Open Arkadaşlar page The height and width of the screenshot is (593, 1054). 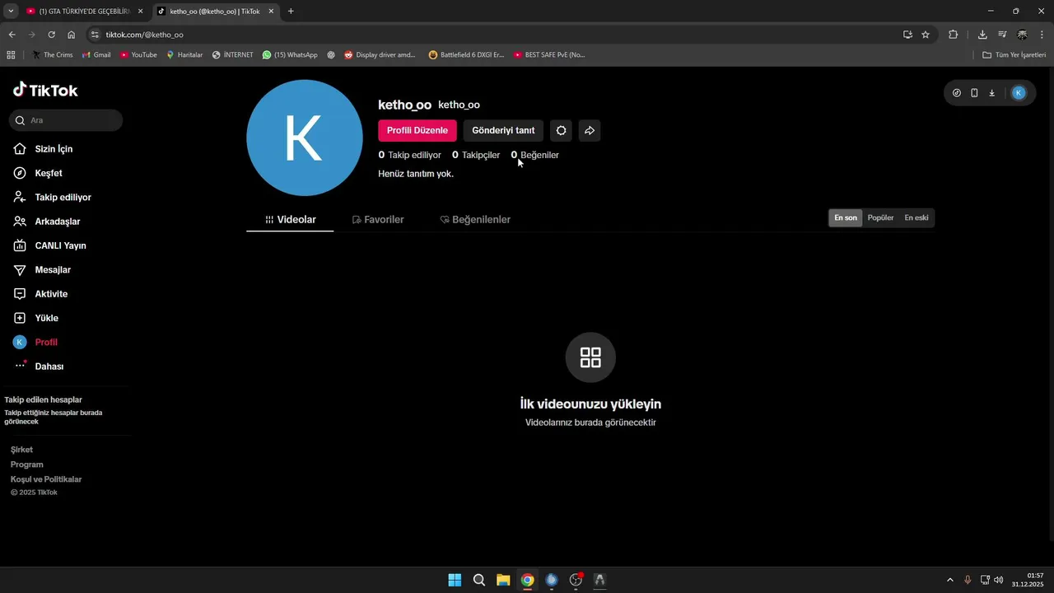46,222
